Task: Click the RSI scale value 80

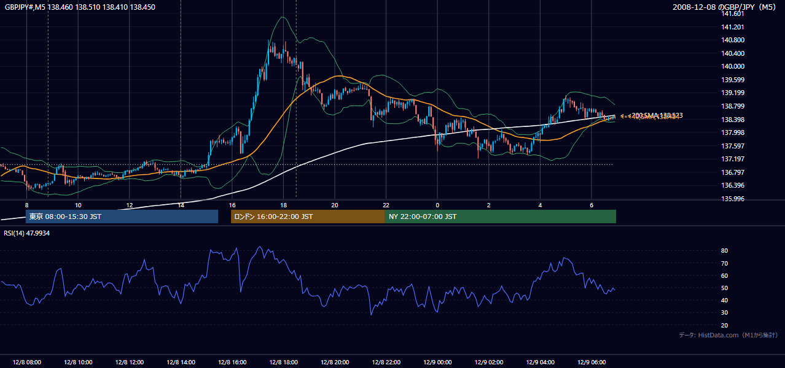Action: (725, 251)
